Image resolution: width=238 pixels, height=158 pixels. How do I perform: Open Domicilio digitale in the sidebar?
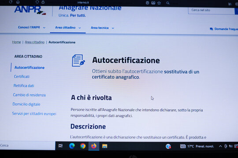[26, 104]
